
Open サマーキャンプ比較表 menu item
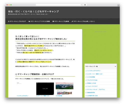(x=61, y=21)
